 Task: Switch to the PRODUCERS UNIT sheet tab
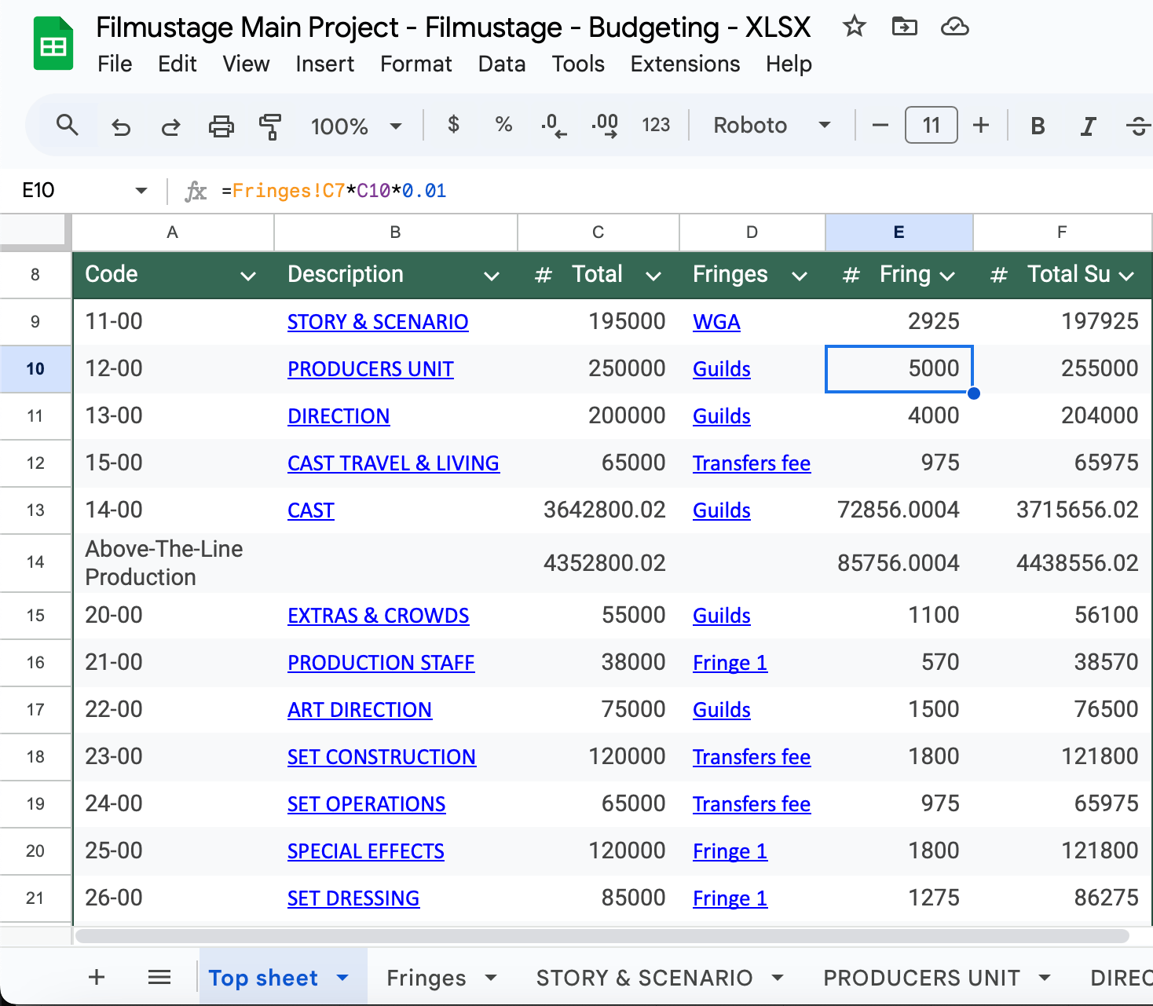(921, 978)
